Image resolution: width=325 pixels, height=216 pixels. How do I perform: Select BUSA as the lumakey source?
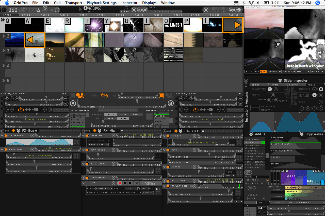pos(123,115)
